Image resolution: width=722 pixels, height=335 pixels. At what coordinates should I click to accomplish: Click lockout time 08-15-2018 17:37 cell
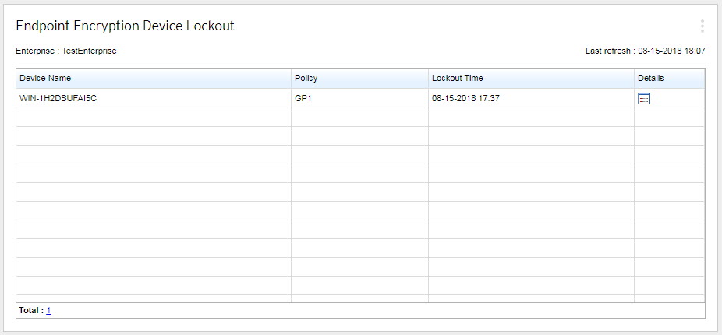click(465, 99)
